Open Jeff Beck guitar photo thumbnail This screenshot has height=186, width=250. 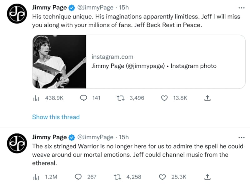[59, 62]
